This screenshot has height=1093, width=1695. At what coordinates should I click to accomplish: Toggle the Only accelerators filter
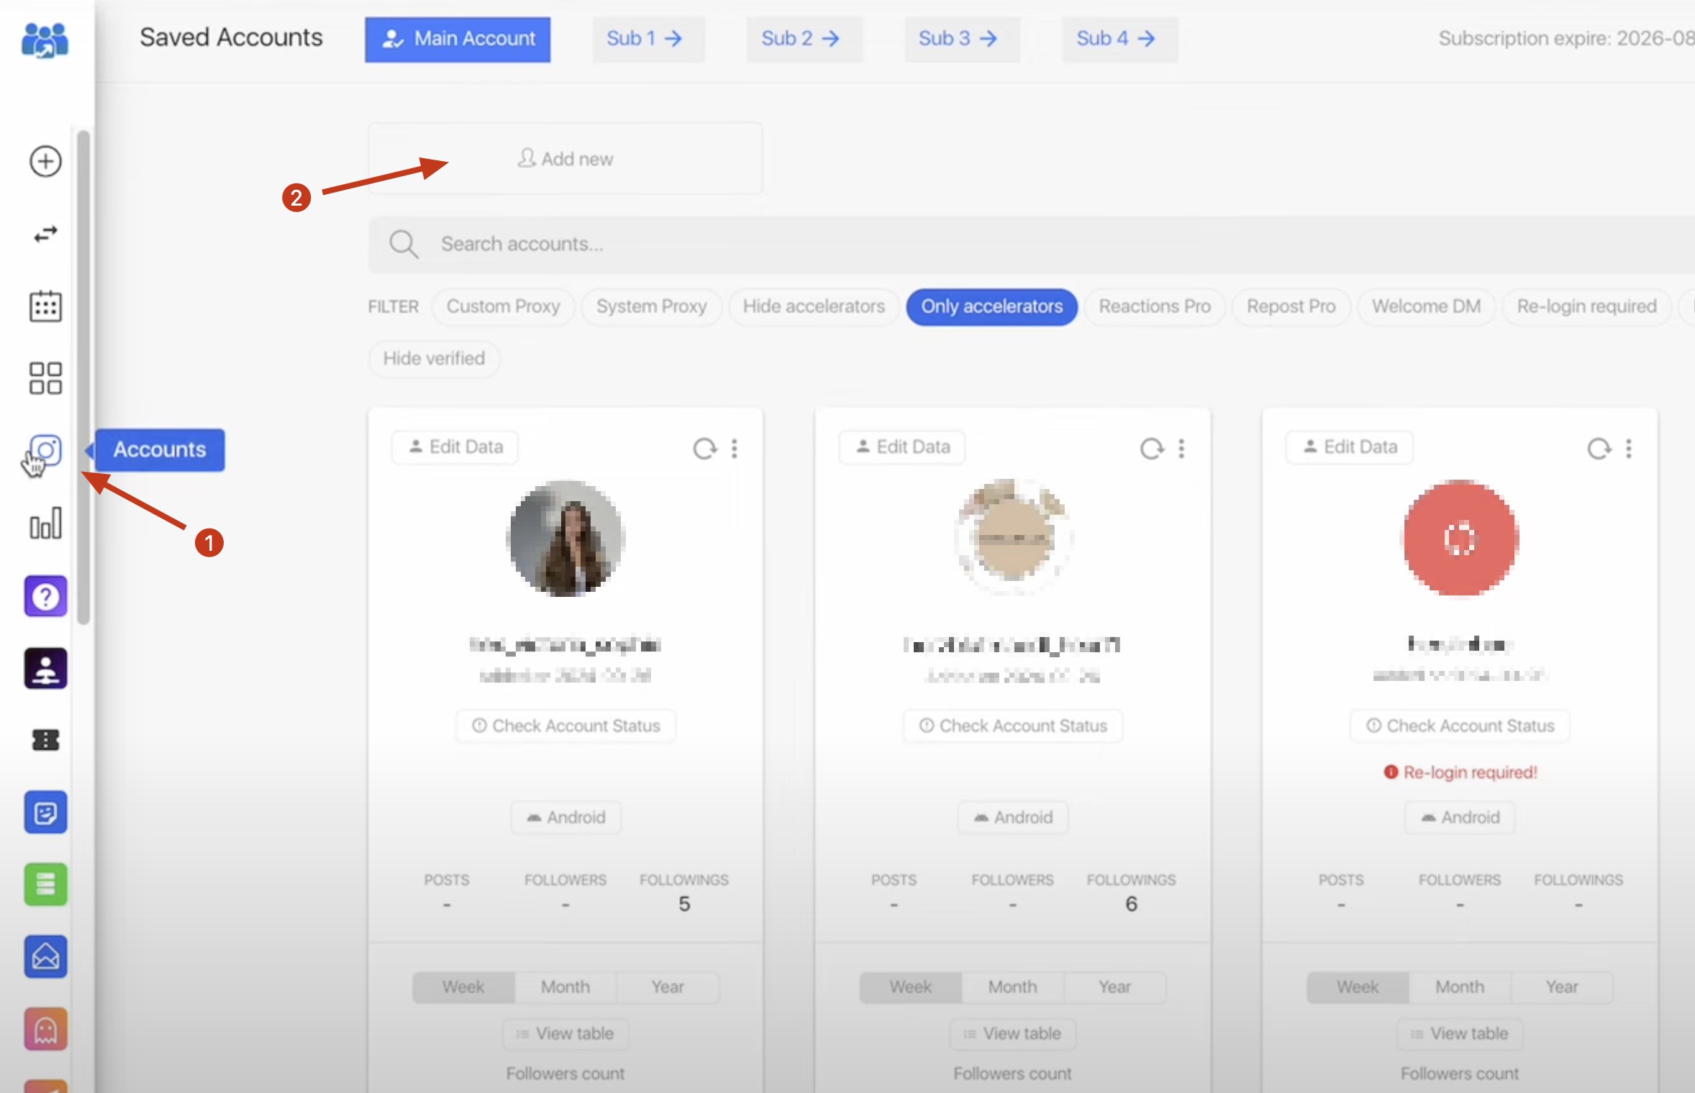coord(991,307)
